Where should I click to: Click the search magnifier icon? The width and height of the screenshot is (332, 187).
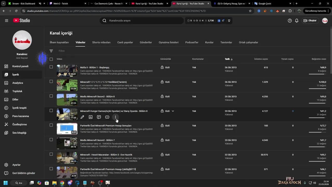coord(104,21)
